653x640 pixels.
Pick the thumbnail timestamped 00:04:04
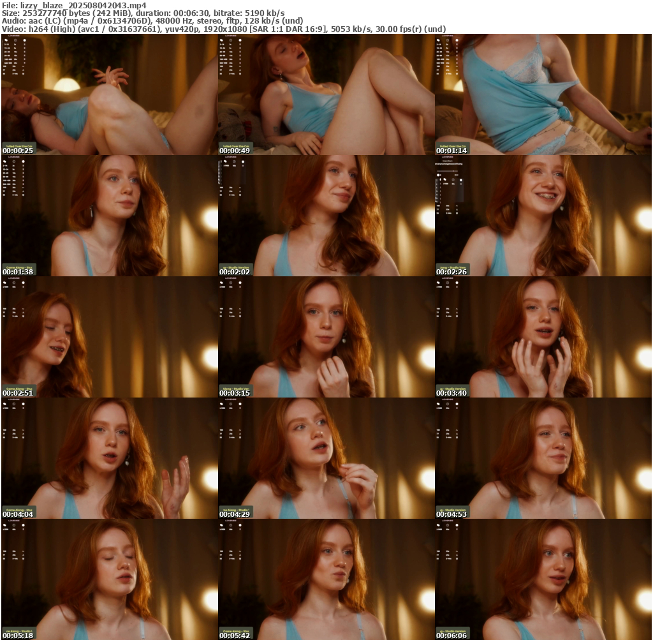(x=110, y=458)
